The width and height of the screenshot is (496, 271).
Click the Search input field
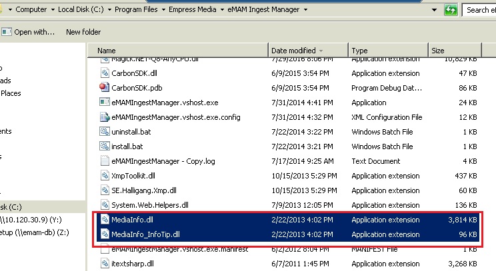pos(479,10)
